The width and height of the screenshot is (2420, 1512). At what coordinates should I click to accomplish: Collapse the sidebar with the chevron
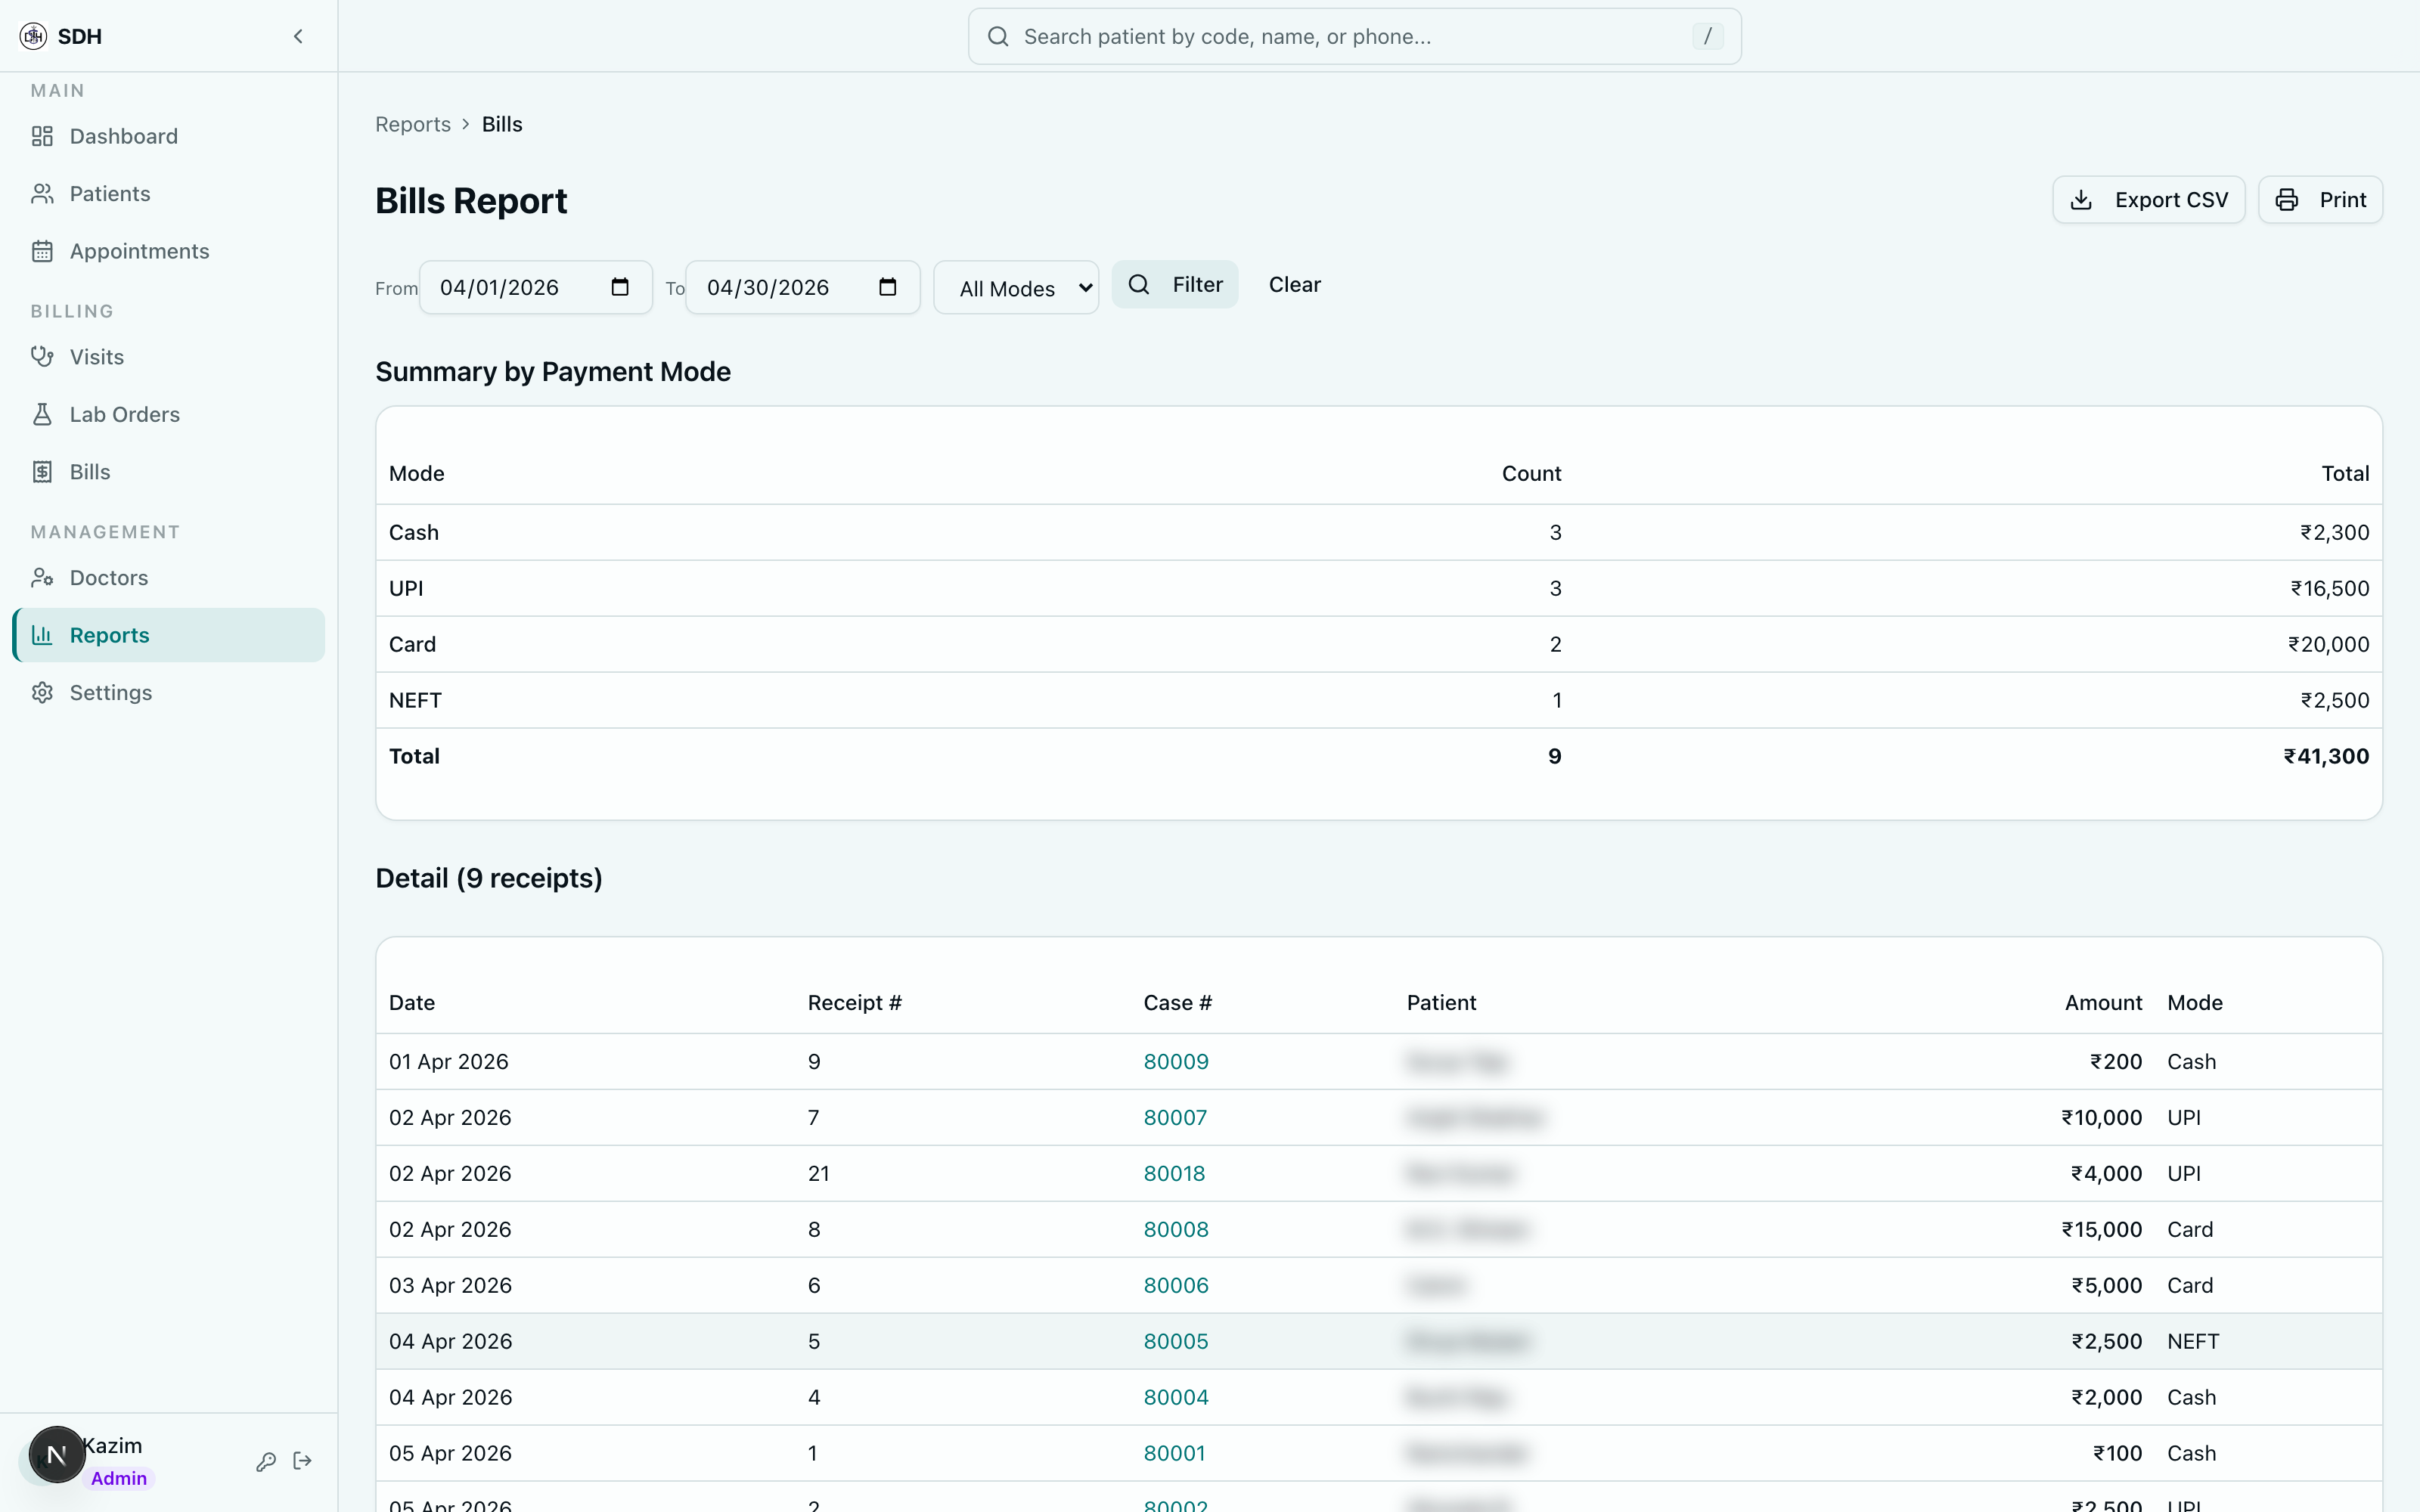pyautogui.click(x=298, y=36)
